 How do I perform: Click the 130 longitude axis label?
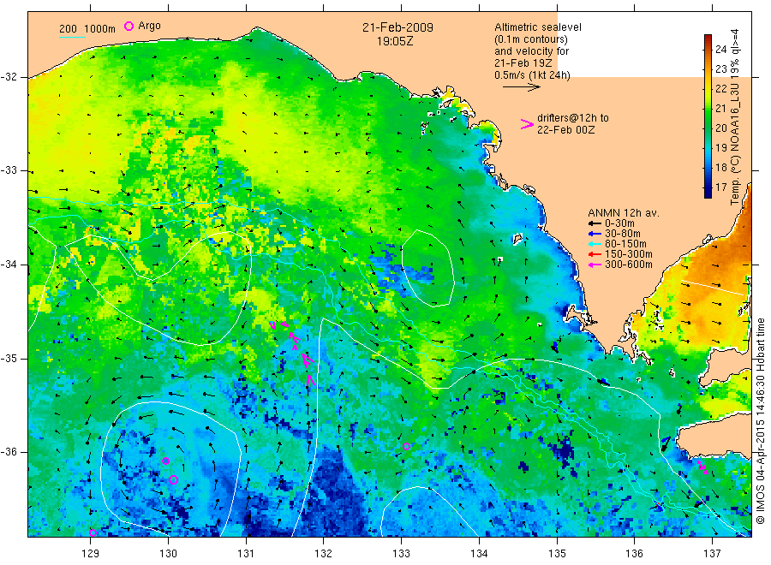point(168,554)
